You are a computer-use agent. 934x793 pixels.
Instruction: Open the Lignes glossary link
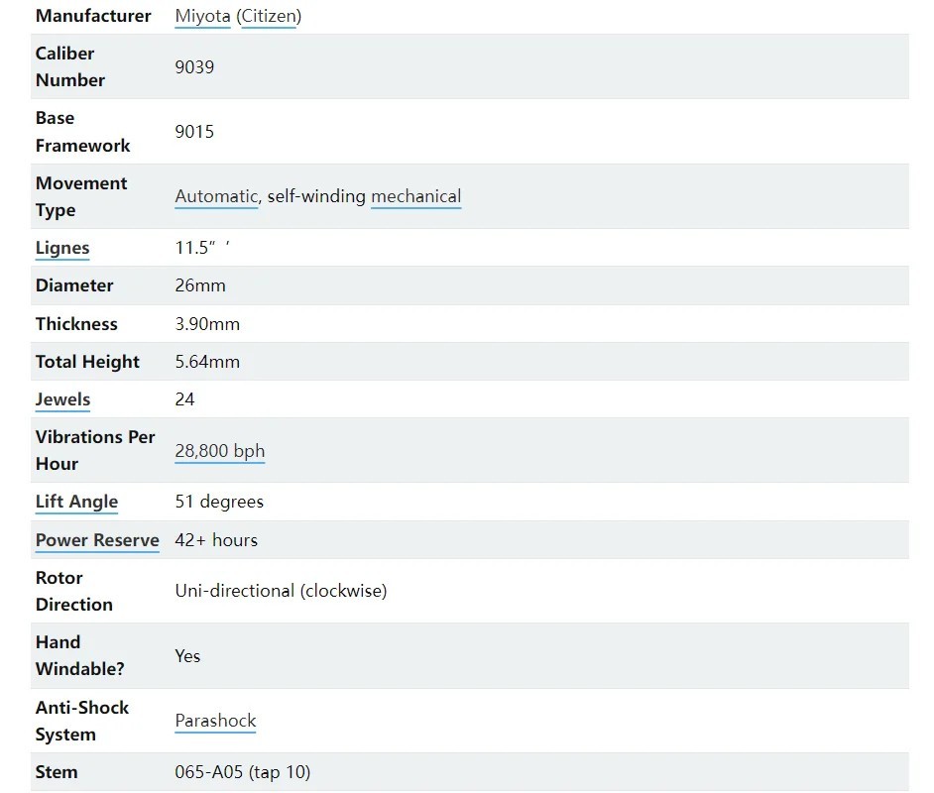click(x=62, y=248)
